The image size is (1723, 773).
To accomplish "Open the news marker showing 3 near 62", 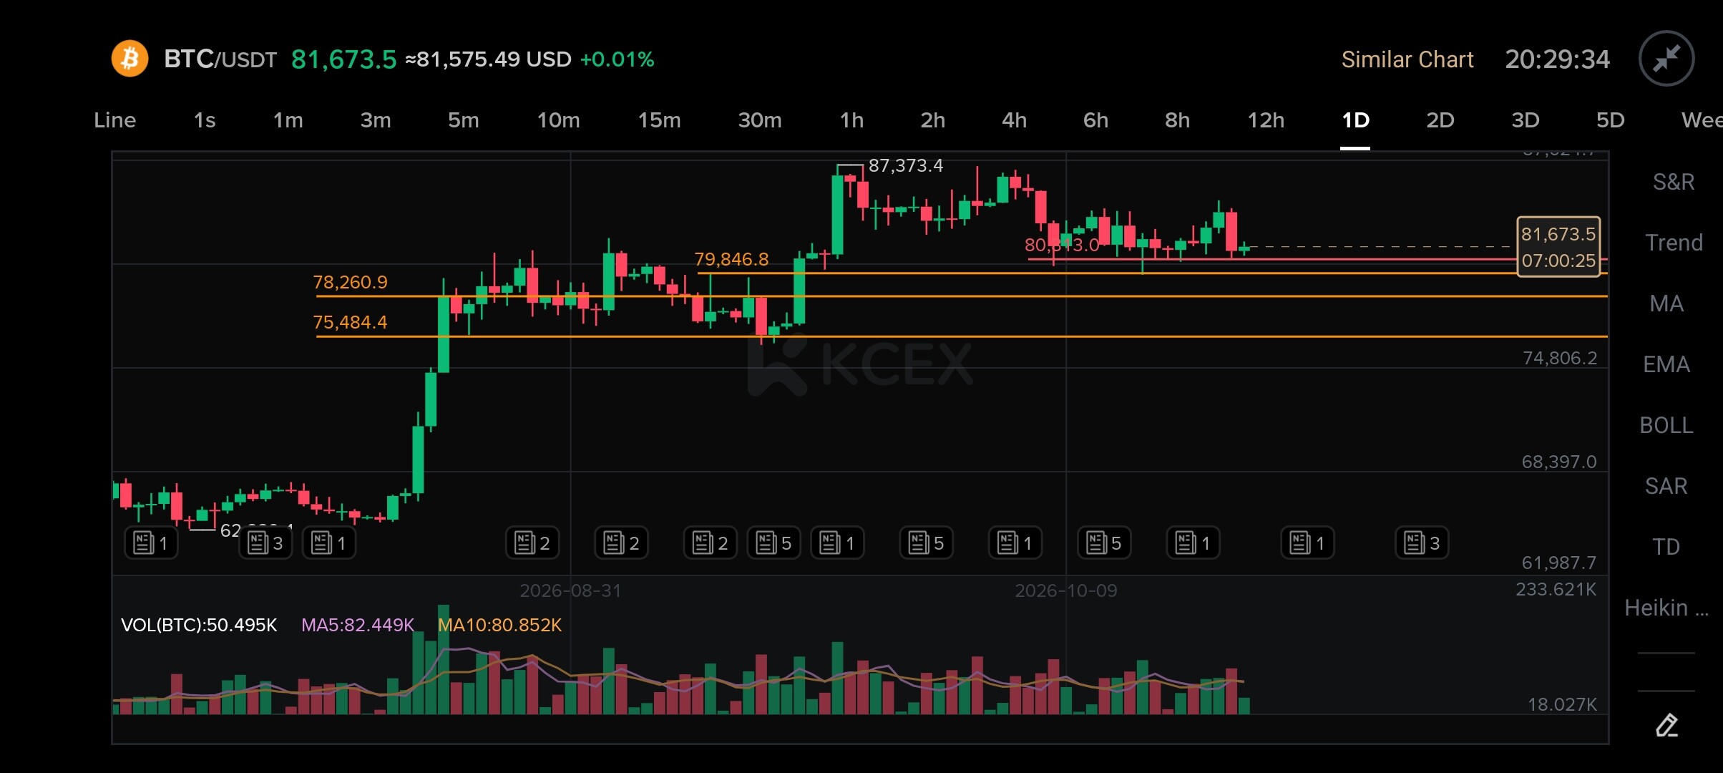I will tap(265, 543).
